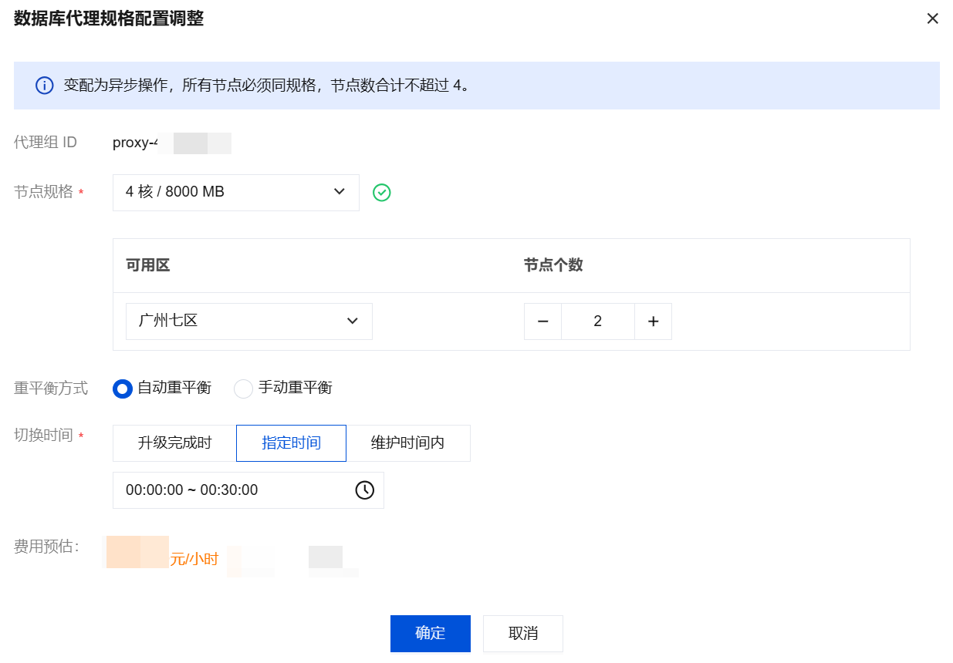Click the 费用预估 label
The image size is (953, 663).
point(46,547)
